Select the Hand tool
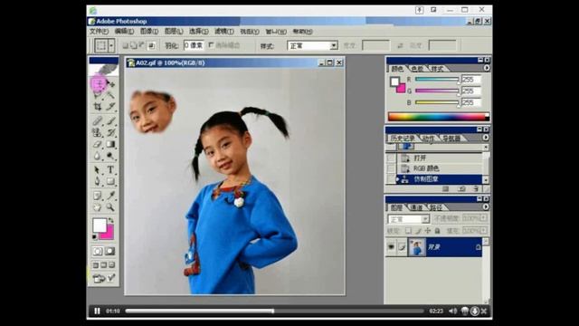Image resolution: width=579 pixels, height=326 pixels. pyautogui.click(x=98, y=207)
